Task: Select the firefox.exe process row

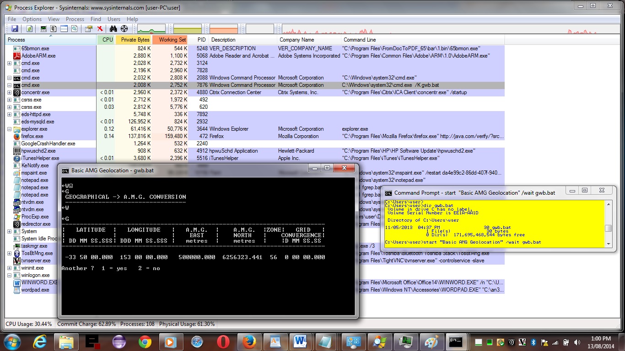Action: coord(32,136)
